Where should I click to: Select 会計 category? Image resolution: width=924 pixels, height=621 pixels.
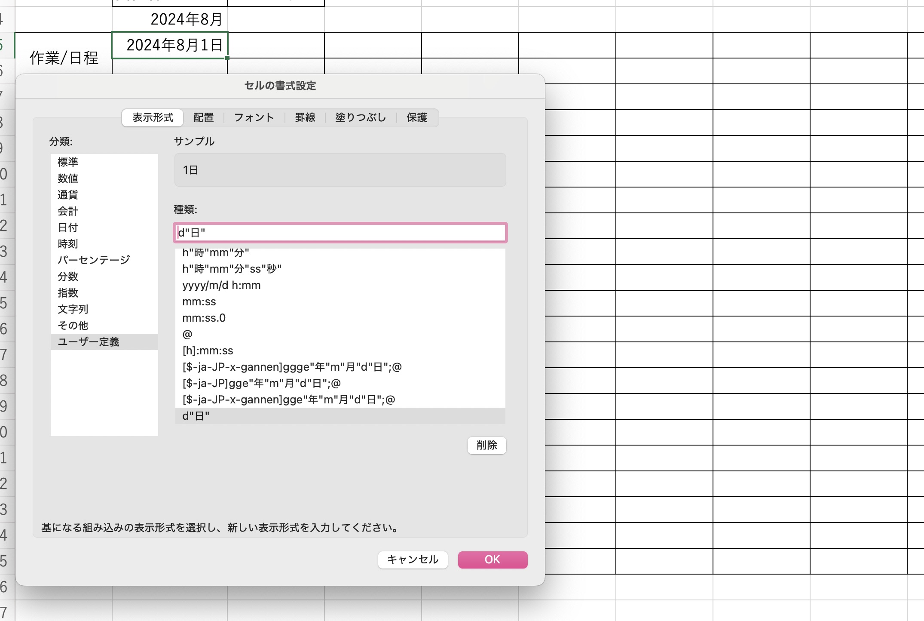point(104,211)
